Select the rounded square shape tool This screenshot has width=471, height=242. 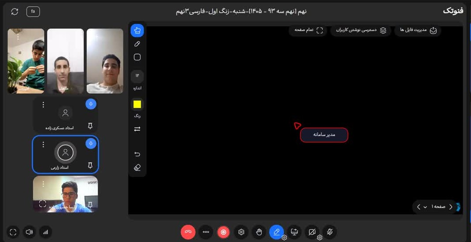(x=137, y=57)
